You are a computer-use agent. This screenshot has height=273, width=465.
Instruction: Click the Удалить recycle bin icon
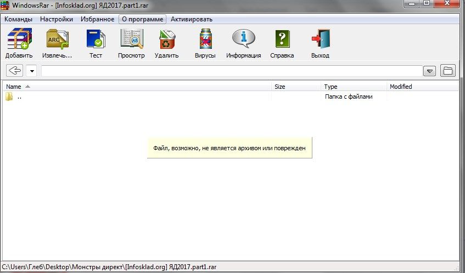tap(167, 39)
